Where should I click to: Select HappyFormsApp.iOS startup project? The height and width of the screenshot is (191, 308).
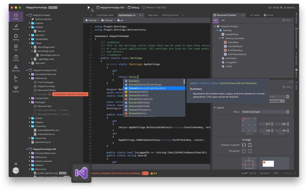click(x=110, y=8)
